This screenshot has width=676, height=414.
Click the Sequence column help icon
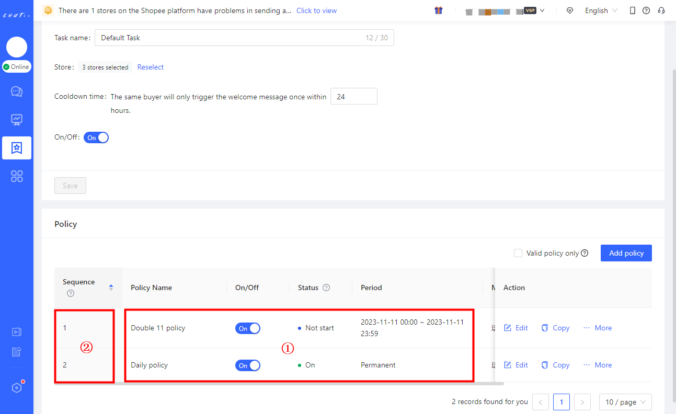pyautogui.click(x=71, y=293)
